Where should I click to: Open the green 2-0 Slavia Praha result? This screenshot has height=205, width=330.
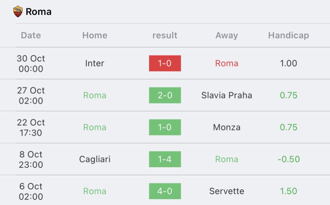(x=165, y=95)
